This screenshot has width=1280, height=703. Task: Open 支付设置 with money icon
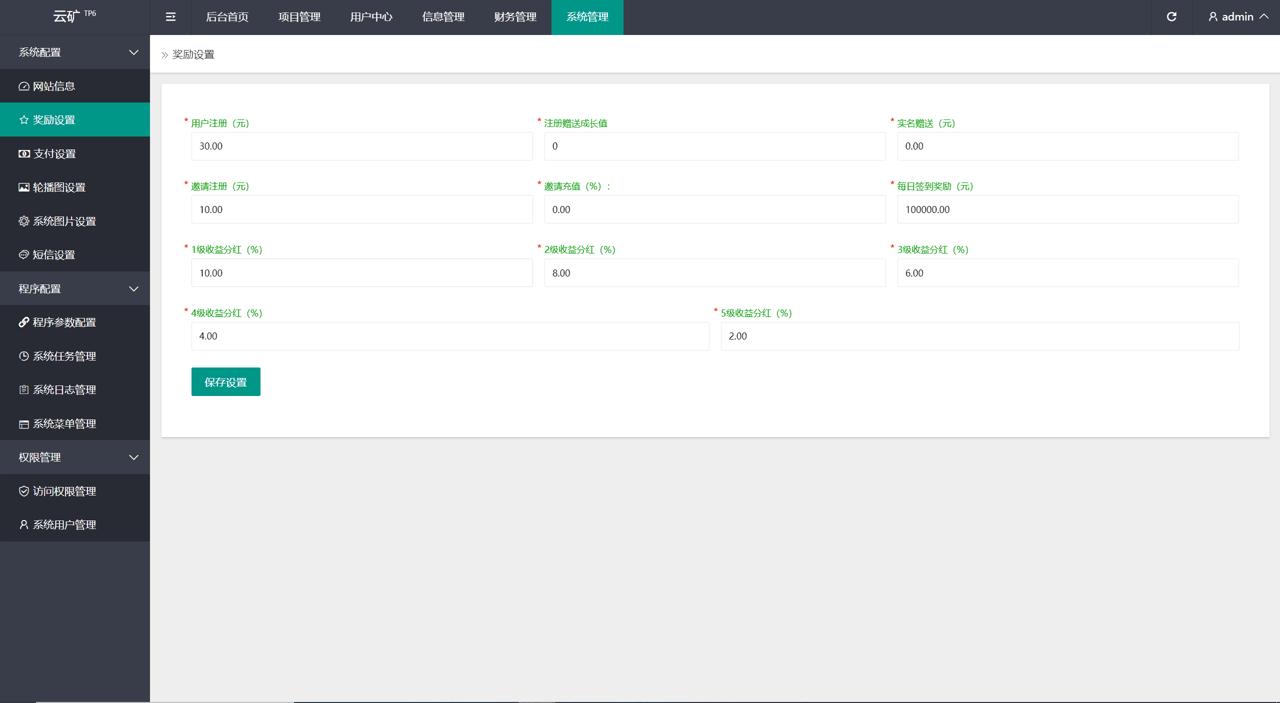click(54, 153)
